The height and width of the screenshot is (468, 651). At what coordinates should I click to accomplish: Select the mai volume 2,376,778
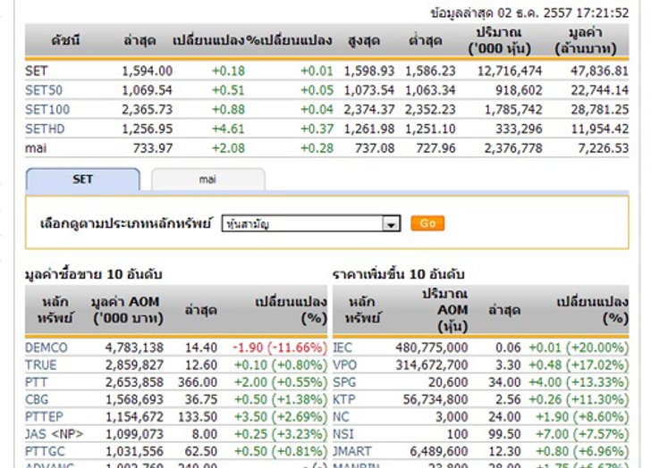click(x=513, y=148)
